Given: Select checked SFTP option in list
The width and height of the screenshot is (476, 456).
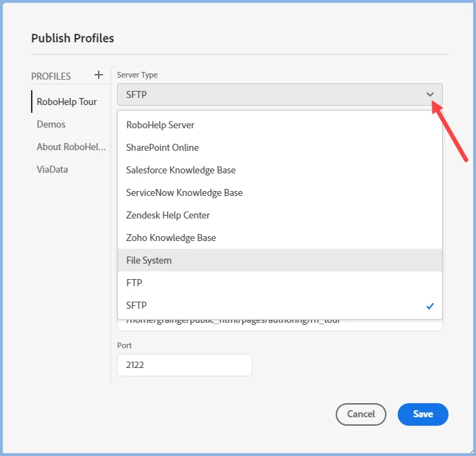Looking at the screenshot, I should click(279, 305).
